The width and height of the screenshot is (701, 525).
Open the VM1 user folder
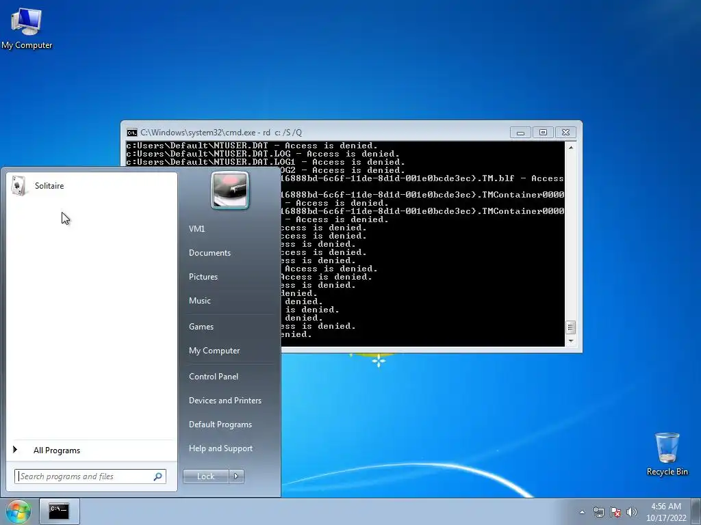tap(230, 228)
